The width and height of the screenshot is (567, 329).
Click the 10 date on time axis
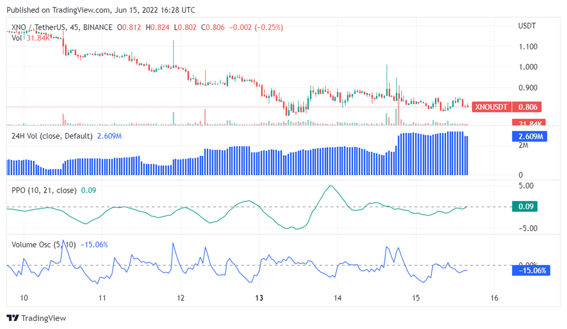pyautogui.click(x=23, y=298)
